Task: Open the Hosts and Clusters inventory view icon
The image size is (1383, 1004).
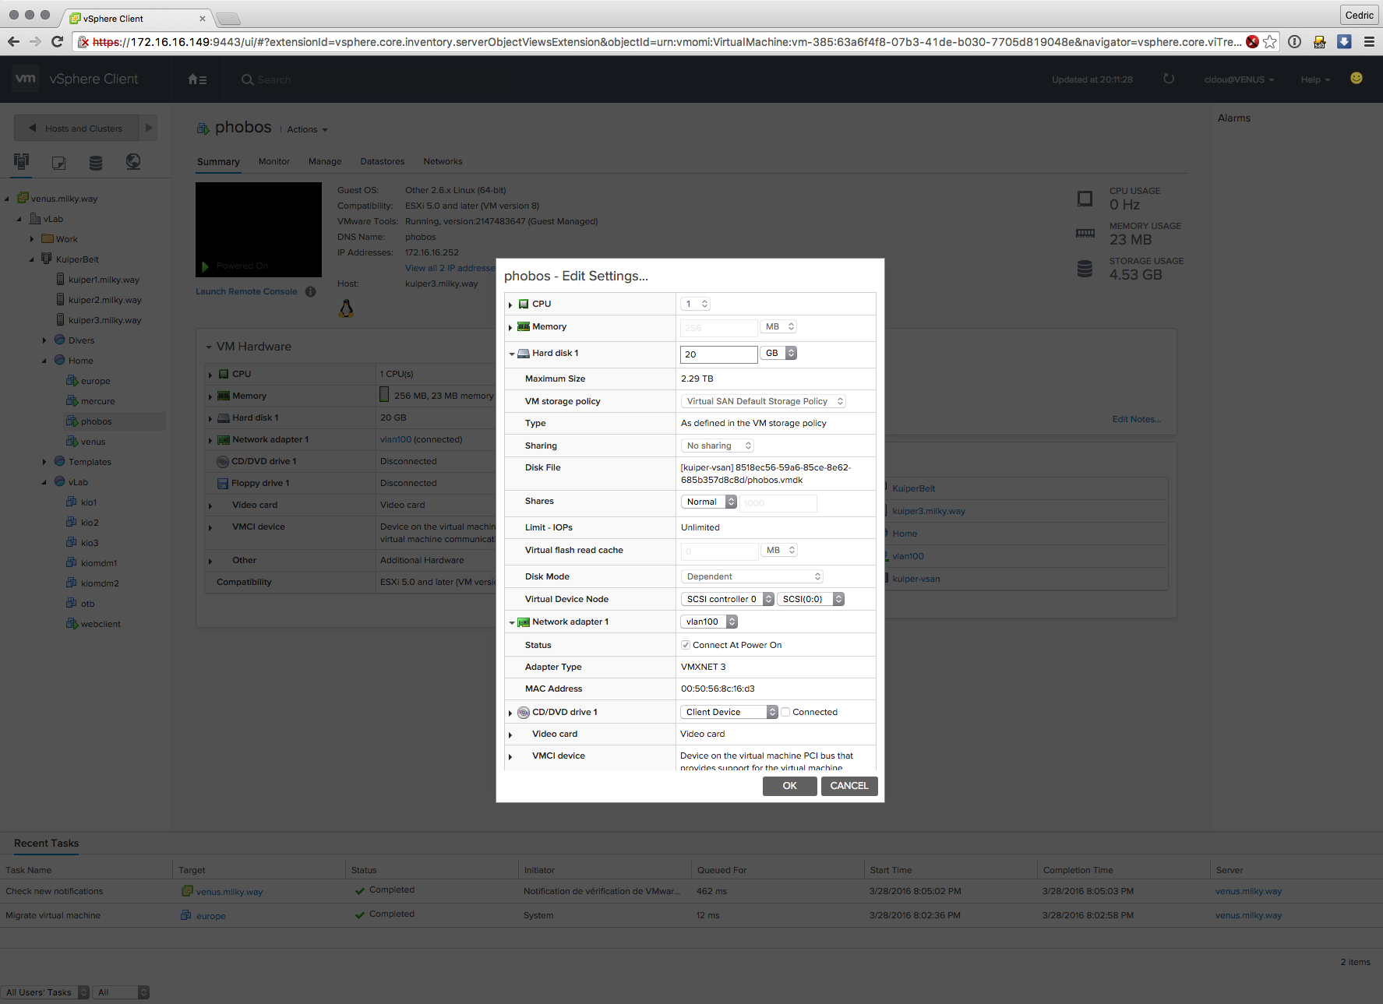Action: [x=21, y=162]
